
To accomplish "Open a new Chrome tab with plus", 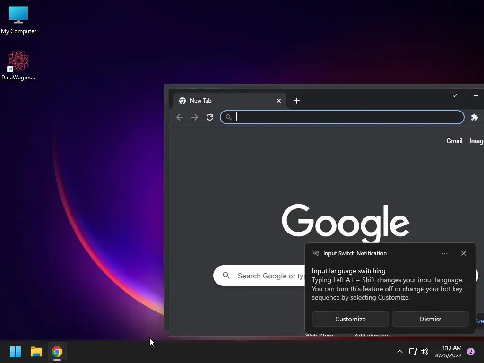I will (x=297, y=101).
